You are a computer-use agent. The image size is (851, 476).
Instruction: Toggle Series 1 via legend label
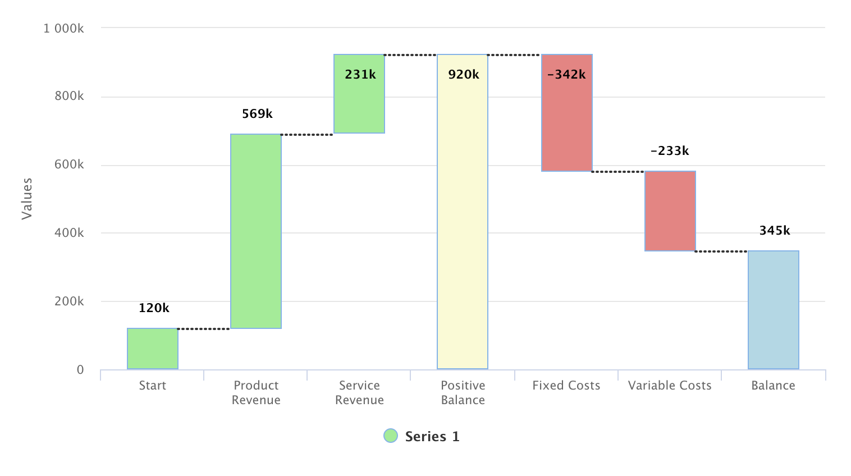click(432, 437)
